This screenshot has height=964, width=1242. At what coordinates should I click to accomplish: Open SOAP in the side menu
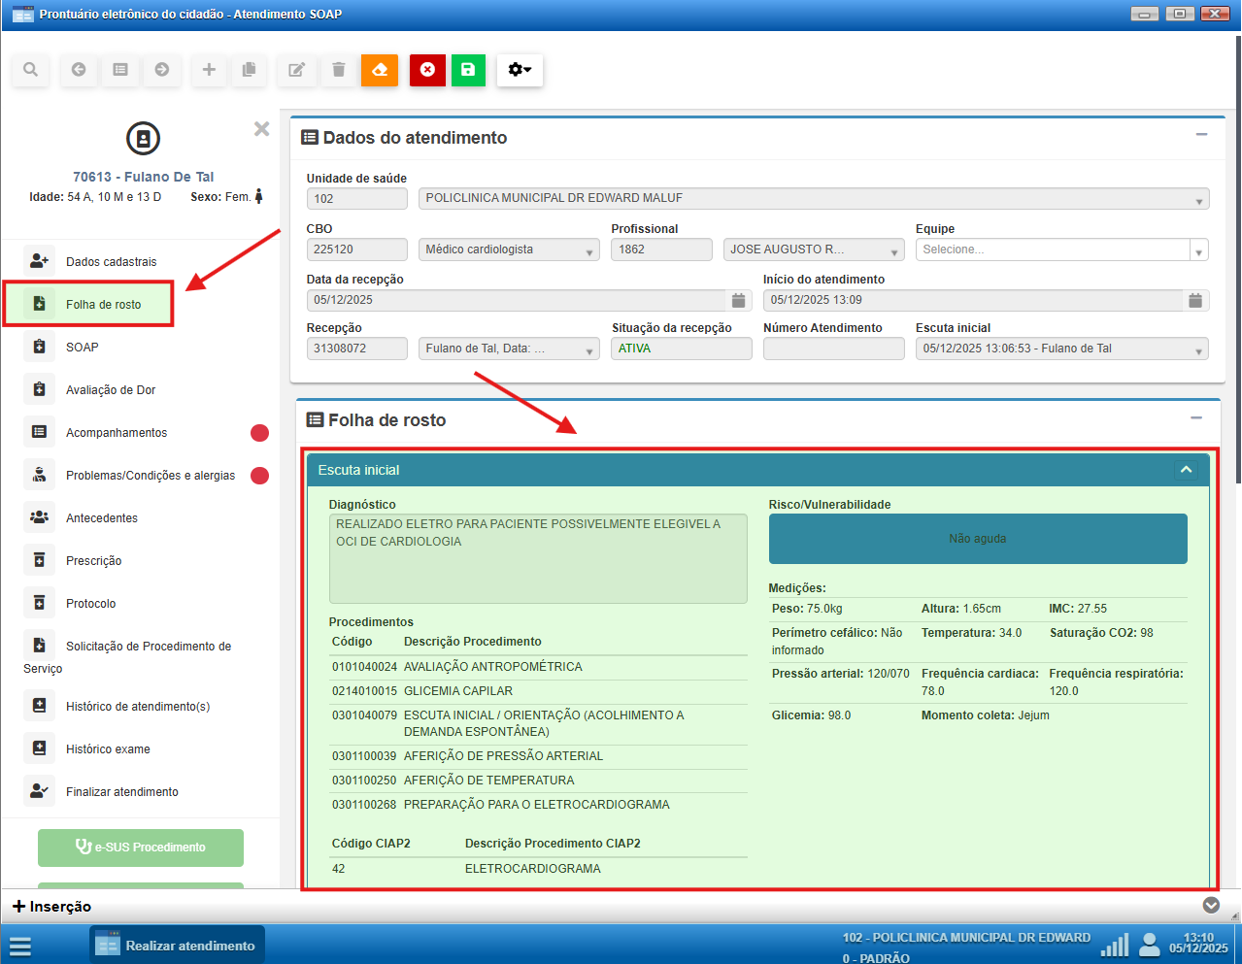83,348
